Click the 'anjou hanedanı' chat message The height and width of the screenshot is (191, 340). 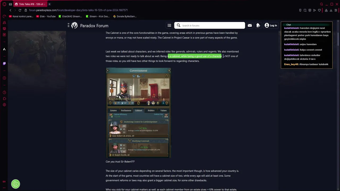tap(300, 44)
